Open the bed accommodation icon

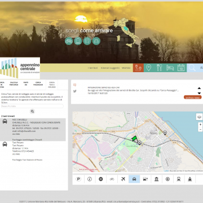pos(170,68)
